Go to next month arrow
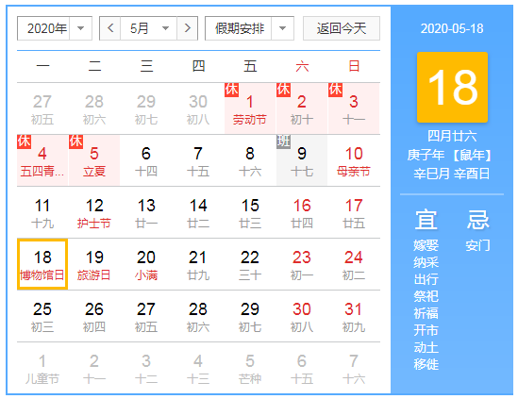The width and height of the screenshot is (518, 399). [x=188, y=28]
